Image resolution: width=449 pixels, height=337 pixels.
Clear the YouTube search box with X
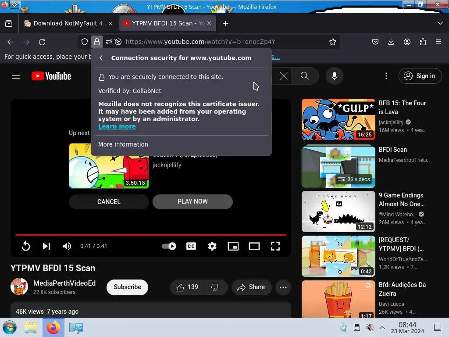tap(284, 76)
